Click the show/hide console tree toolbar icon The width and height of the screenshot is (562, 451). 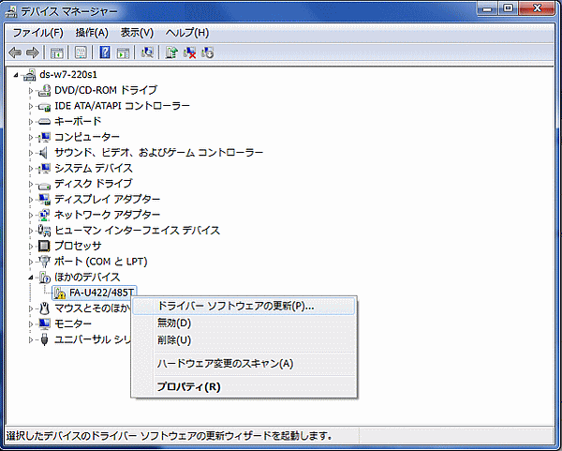(56, 53)
